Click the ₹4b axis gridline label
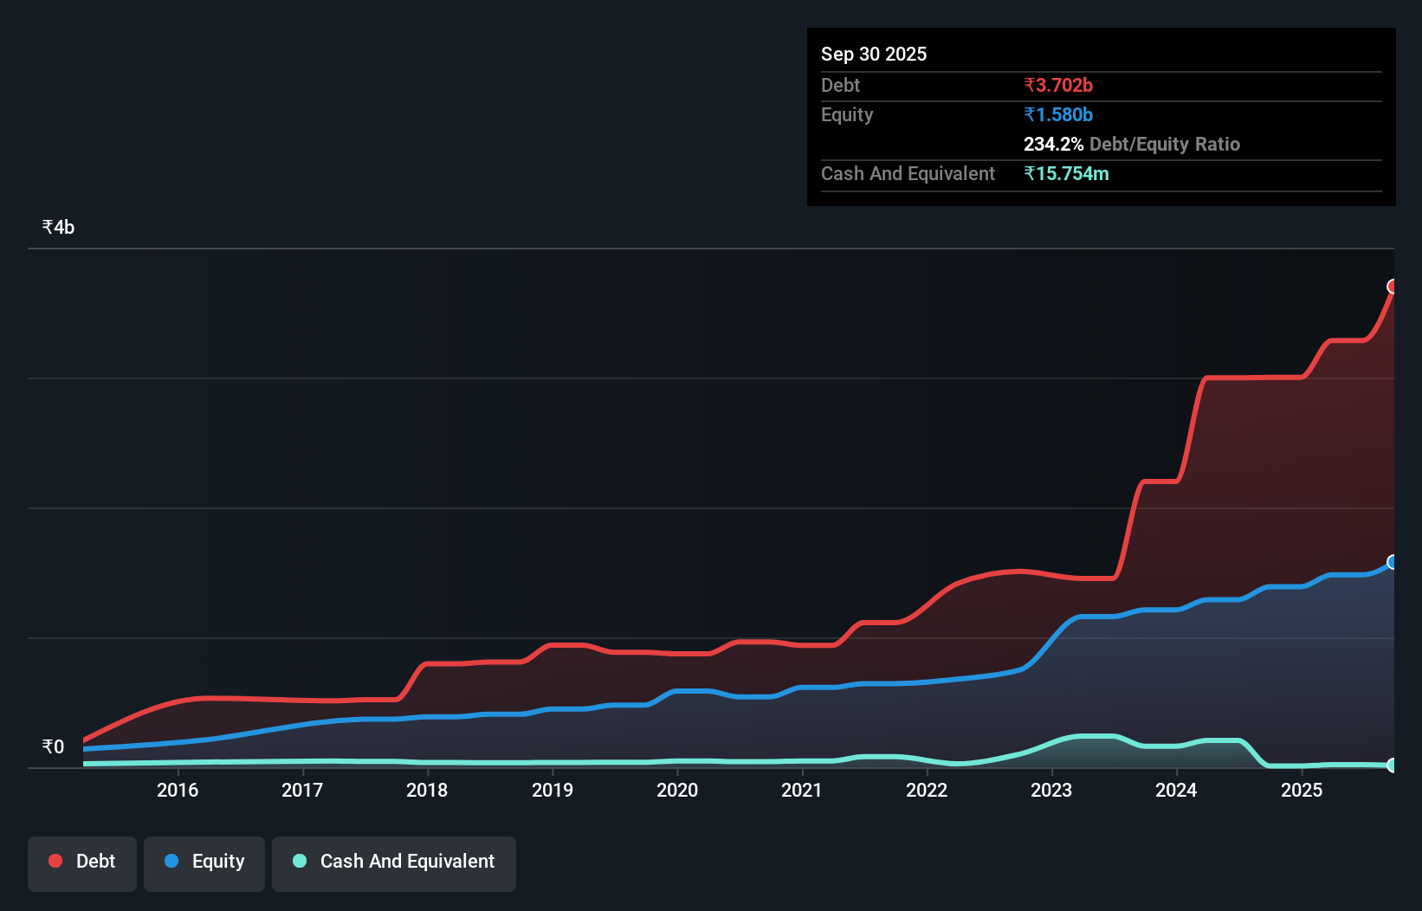The height and width of the screenshot is (911, 1422). click(x=57, y=227)
